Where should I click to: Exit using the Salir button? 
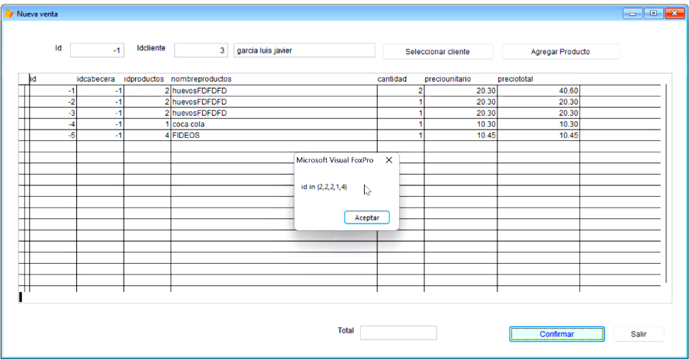639,334
